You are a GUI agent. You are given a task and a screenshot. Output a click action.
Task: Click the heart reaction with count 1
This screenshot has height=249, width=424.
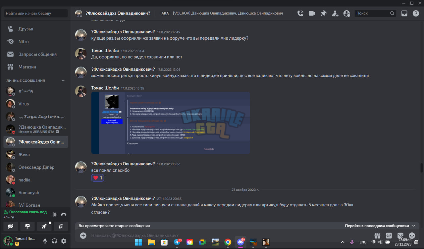coord(98,178)
